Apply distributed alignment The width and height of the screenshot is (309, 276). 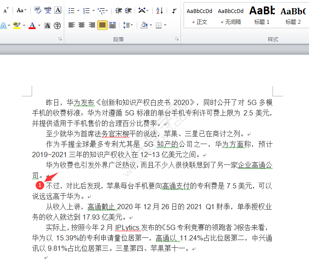point(112,25)
